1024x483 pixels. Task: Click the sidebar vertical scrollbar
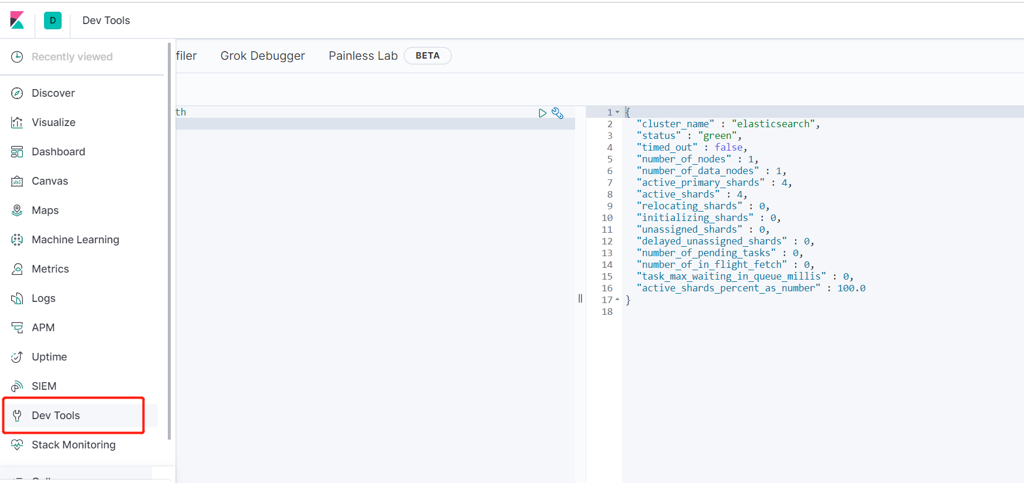[x=169, y=240]
